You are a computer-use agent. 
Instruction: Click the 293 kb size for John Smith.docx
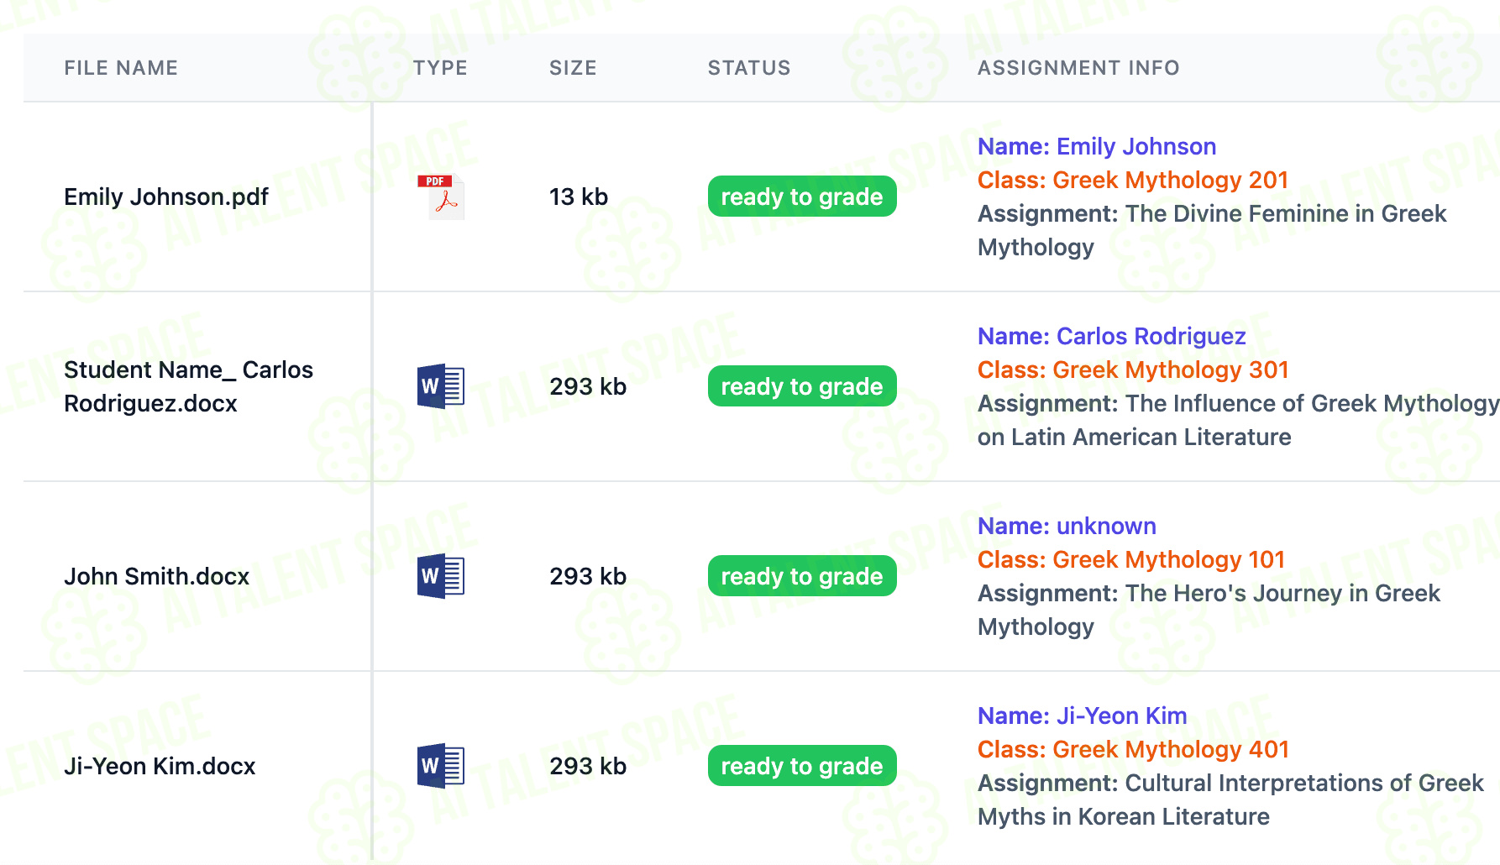588,576
